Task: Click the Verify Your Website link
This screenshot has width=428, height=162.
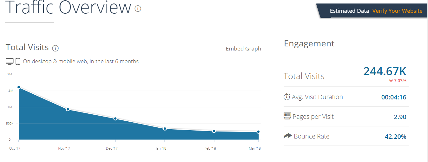Action: (397, 11)
